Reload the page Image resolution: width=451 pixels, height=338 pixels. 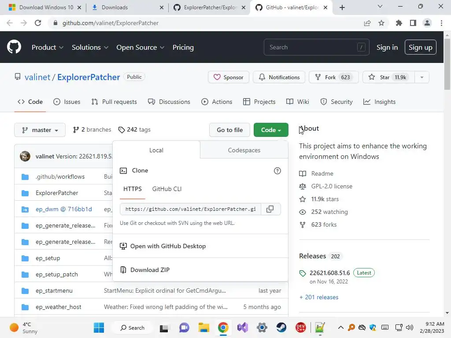38,23
